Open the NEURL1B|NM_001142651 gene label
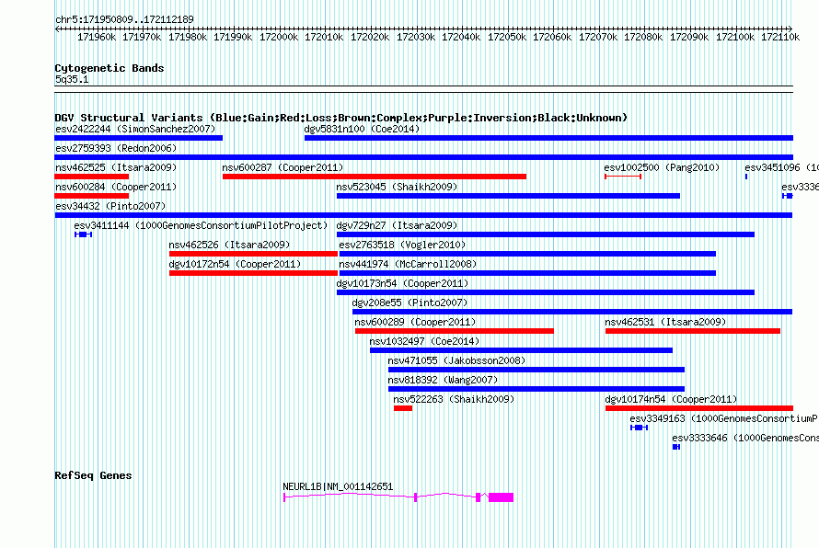Viewport: 819px width, 548px height. [x=338, y=486]
